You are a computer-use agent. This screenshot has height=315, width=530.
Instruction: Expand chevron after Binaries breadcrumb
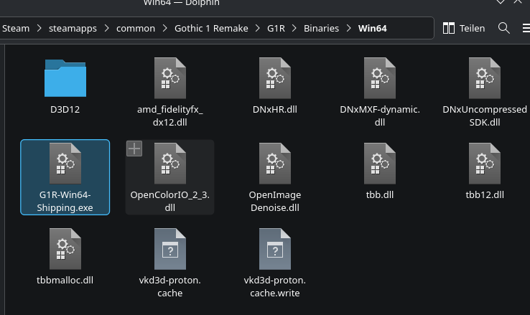click(348, 28)
